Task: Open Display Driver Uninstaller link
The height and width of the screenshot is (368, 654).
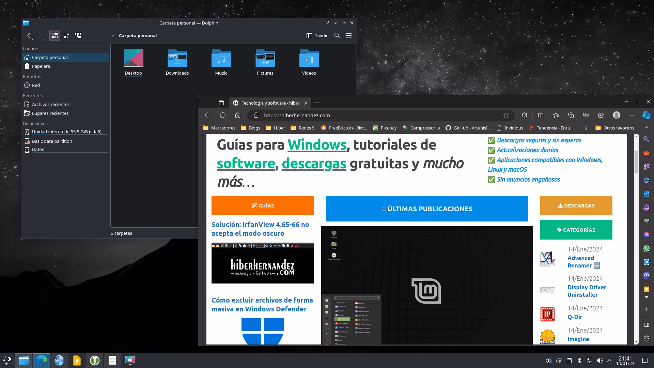Action: [x=587, y=291]
